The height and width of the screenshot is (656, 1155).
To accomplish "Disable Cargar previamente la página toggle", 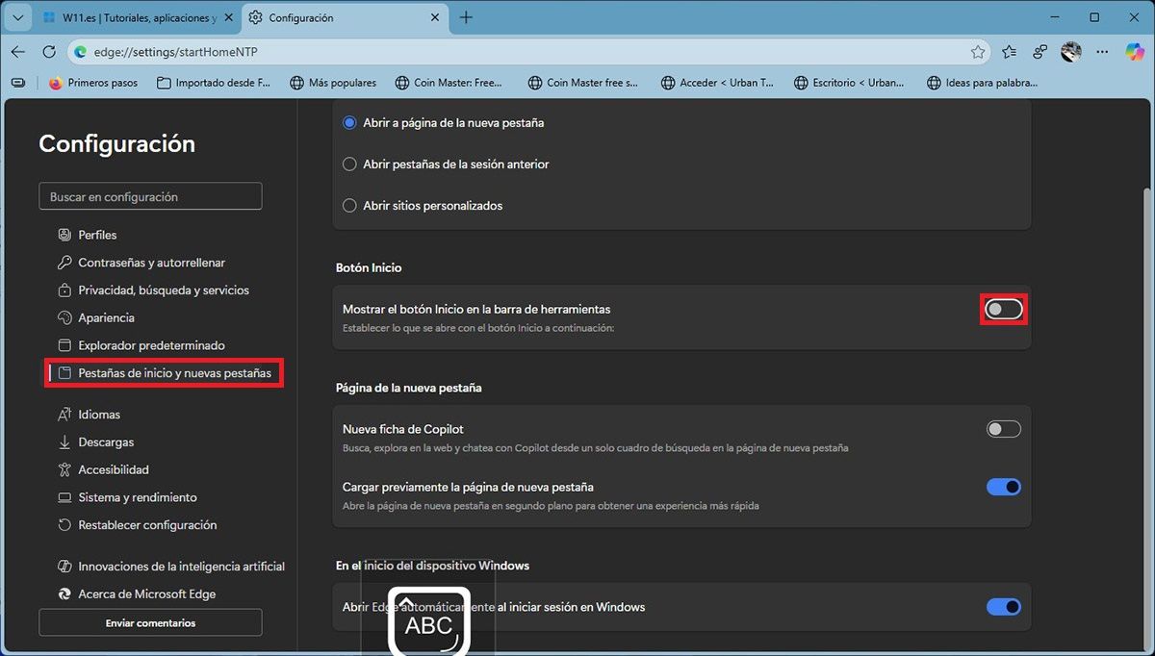I will coord(1003,487).
